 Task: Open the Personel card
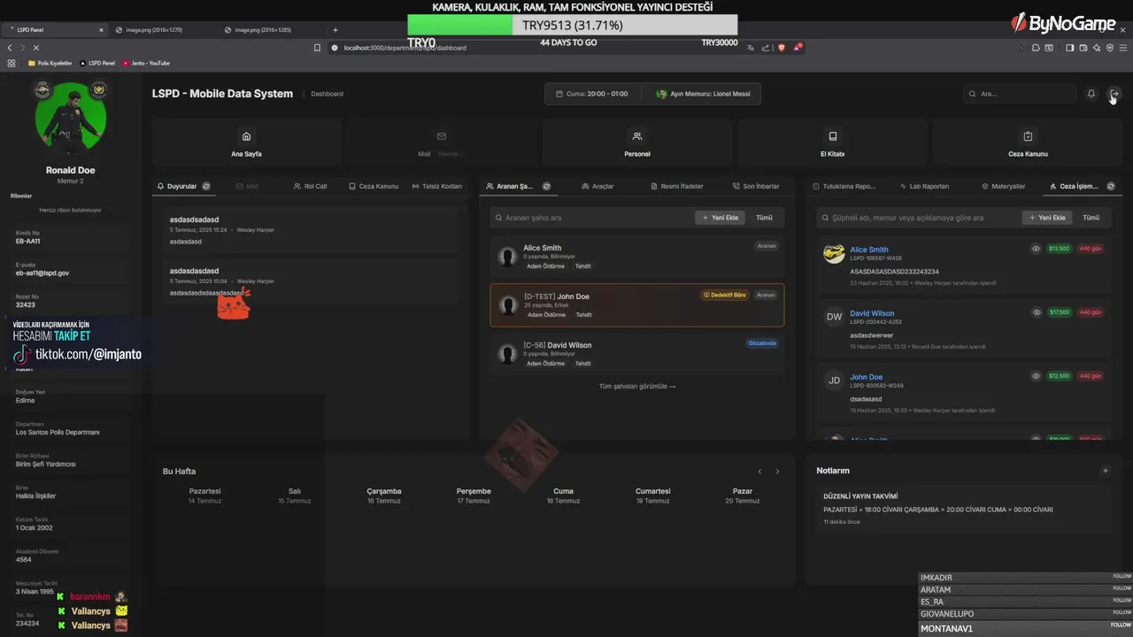coord(637,142)
